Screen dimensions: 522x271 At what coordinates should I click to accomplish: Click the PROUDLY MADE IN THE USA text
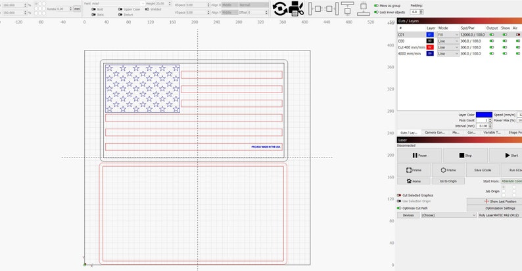[x=266, y=147]
